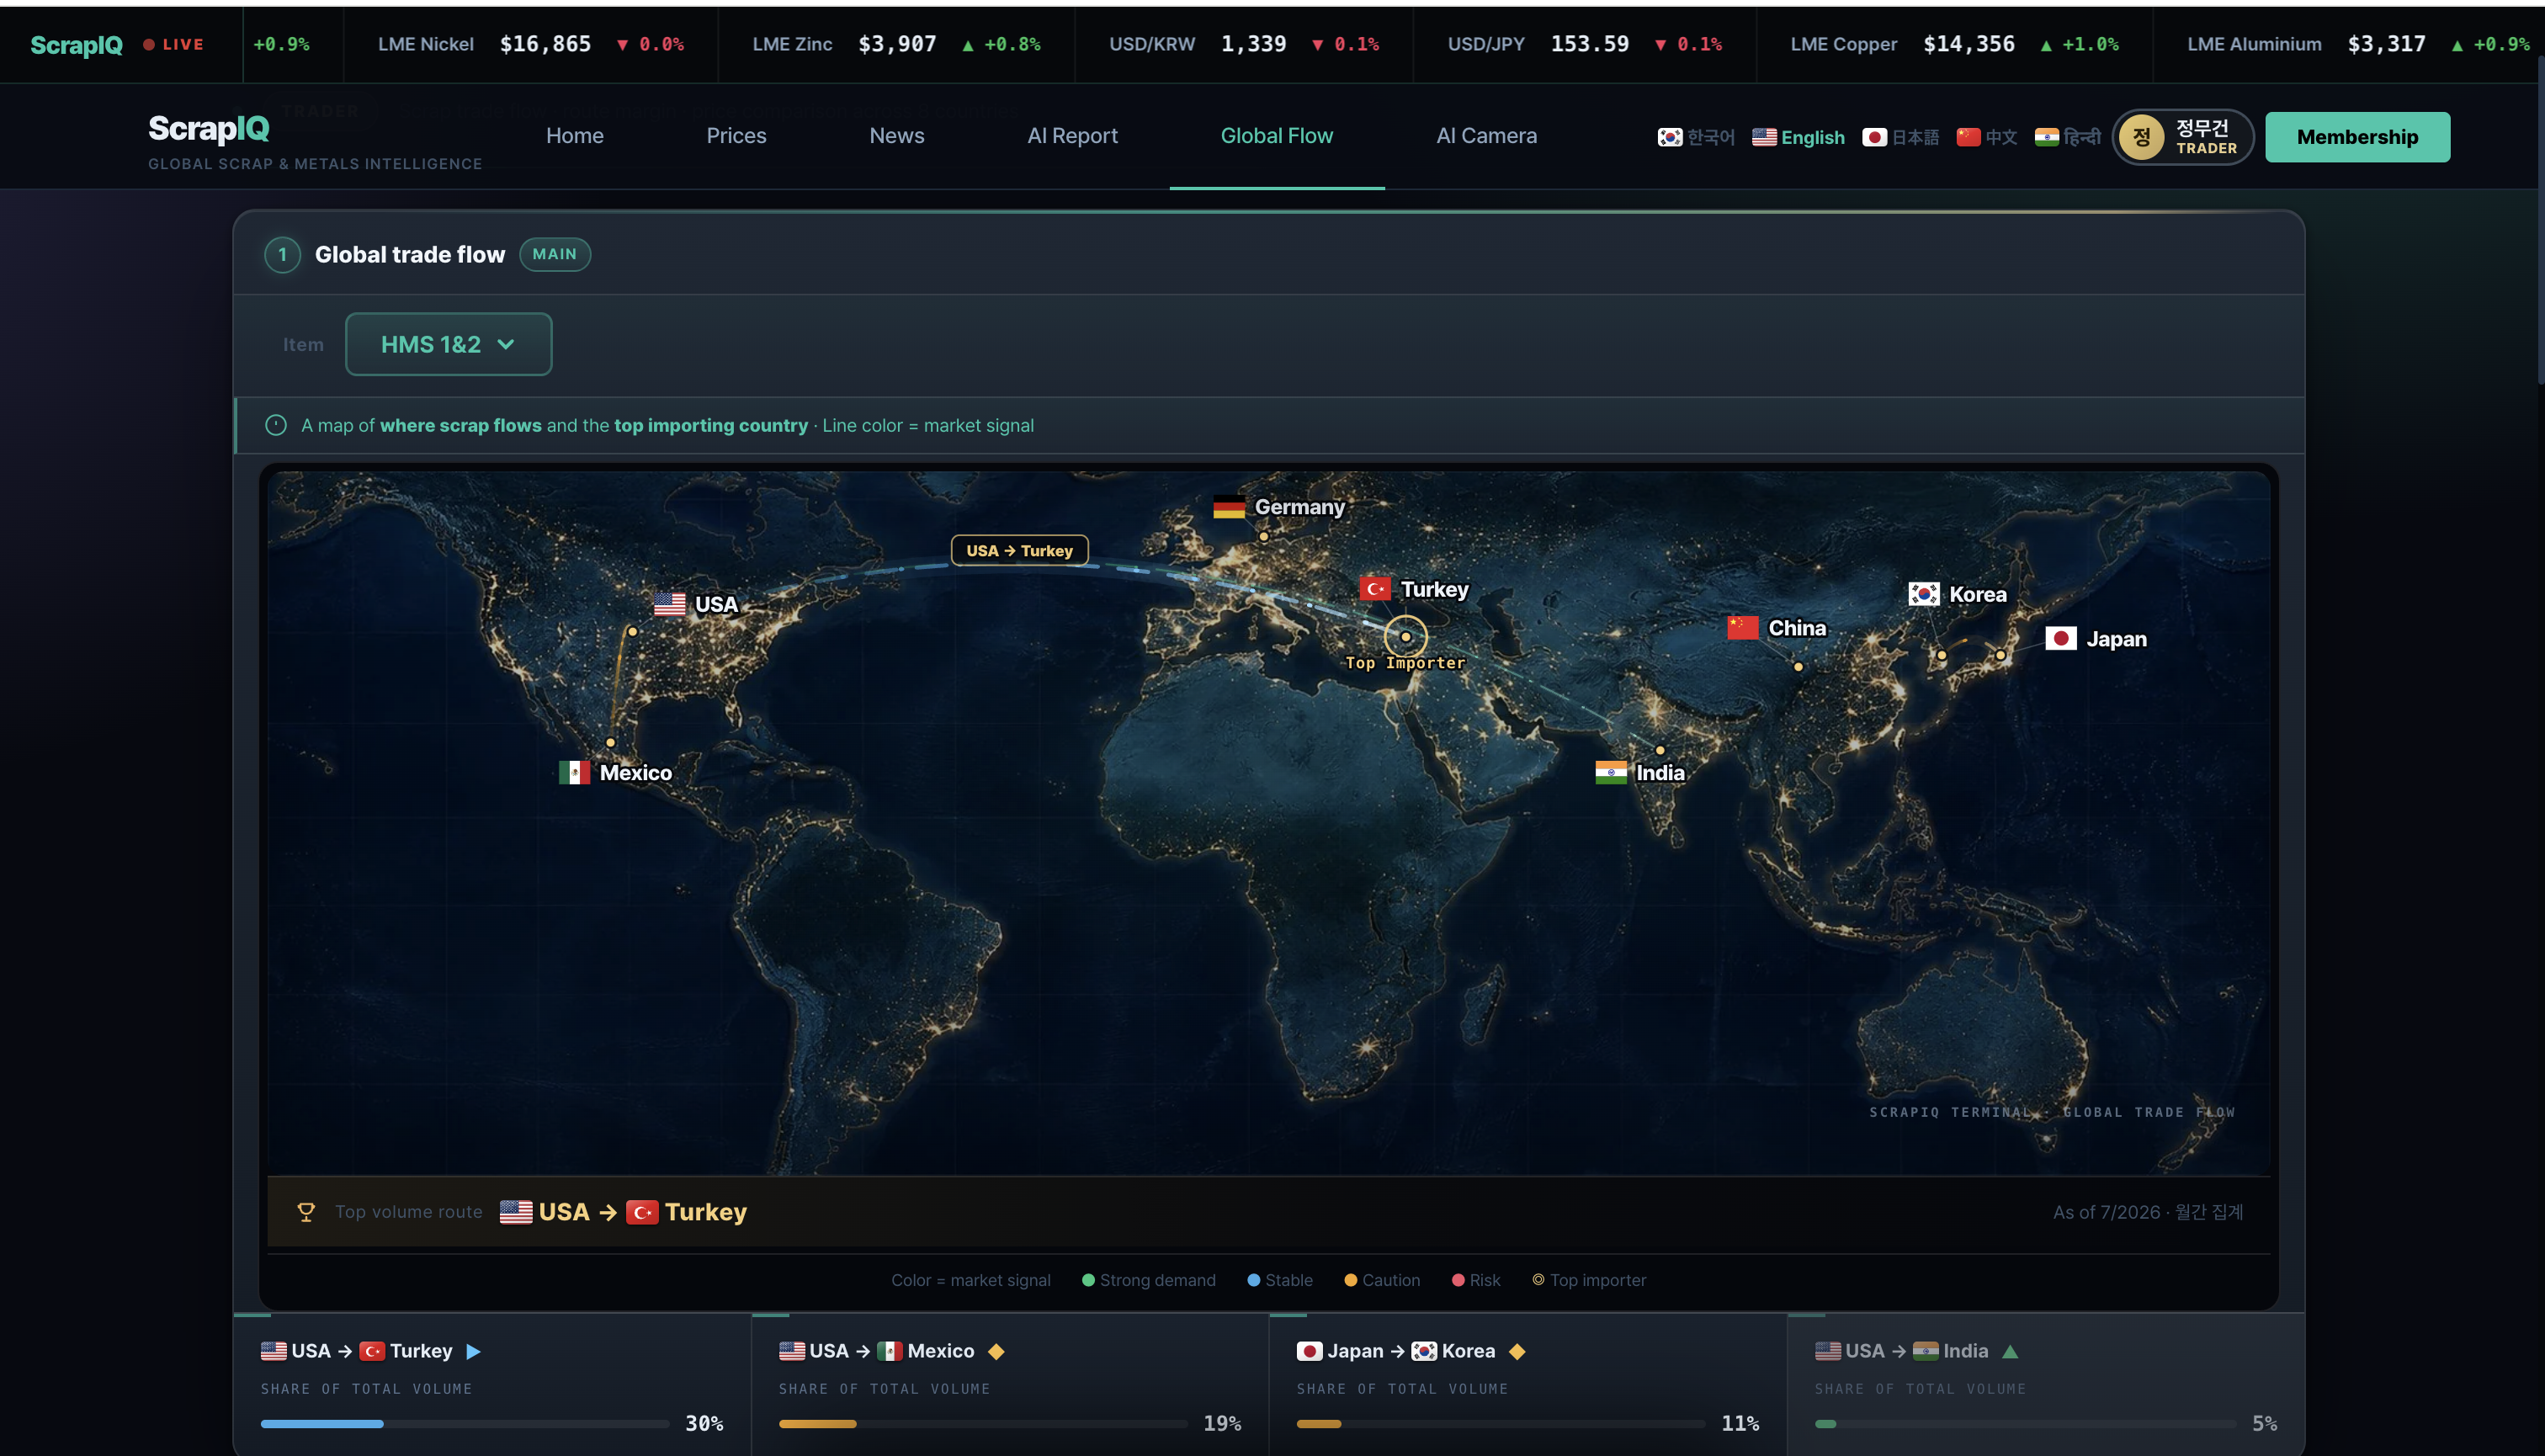Open the AI Camera tab
The width and height of the screenshot is (2545, 1456).
tap(1486, 136)
